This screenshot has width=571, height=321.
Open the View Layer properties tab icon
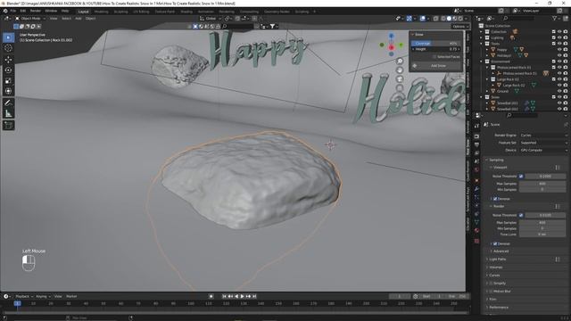tap(476, 153)
